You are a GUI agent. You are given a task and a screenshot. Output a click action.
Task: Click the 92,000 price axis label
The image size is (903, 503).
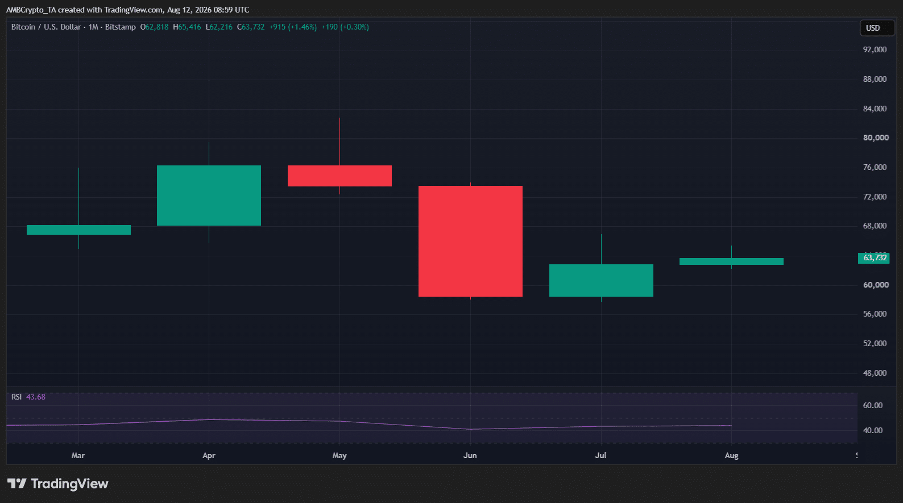[875, 49]
